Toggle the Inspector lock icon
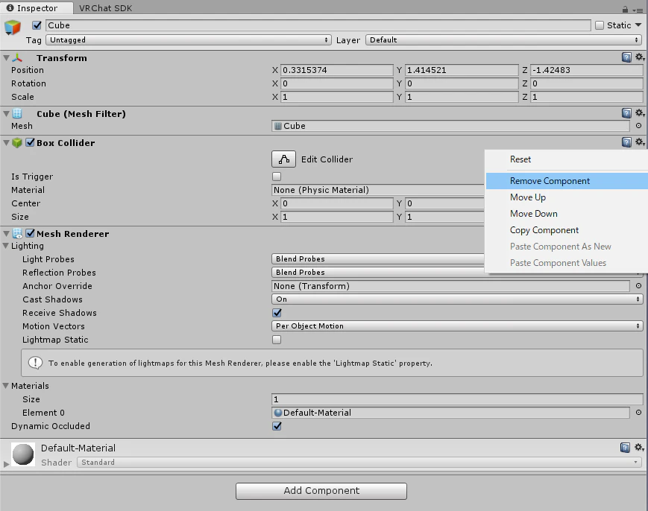Viewport: 648px width, 511px height. 626,9
